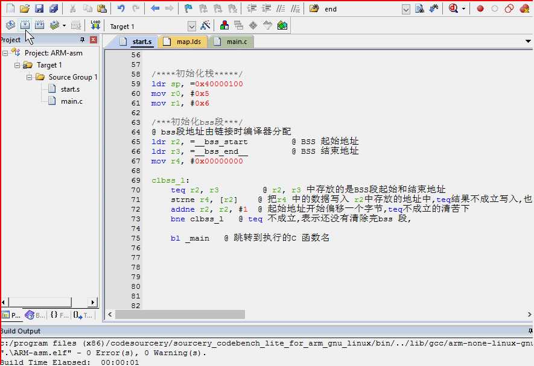Switch to the map.lds tab
This screenshot has width=534, height=366.
pyautogui.click(x=183, y=42)
